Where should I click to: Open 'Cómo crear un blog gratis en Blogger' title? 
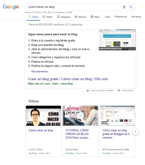tap(116, 134)
